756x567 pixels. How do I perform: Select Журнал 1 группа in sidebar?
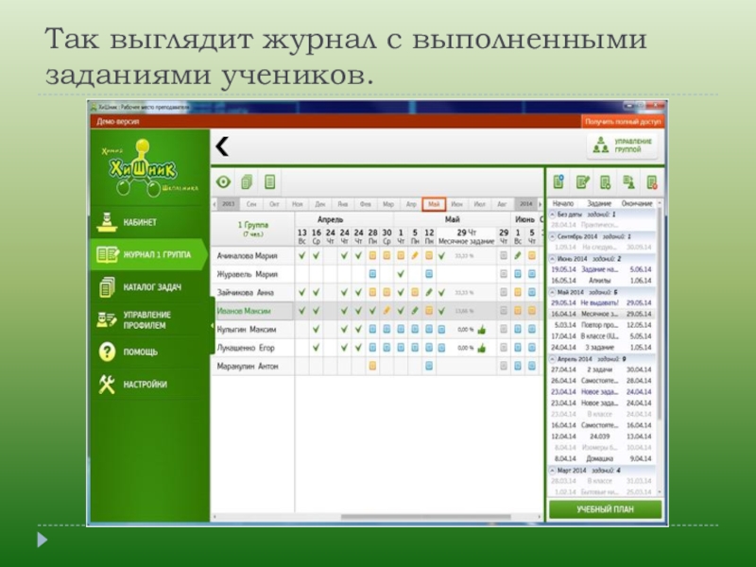[x=149, y=254]
